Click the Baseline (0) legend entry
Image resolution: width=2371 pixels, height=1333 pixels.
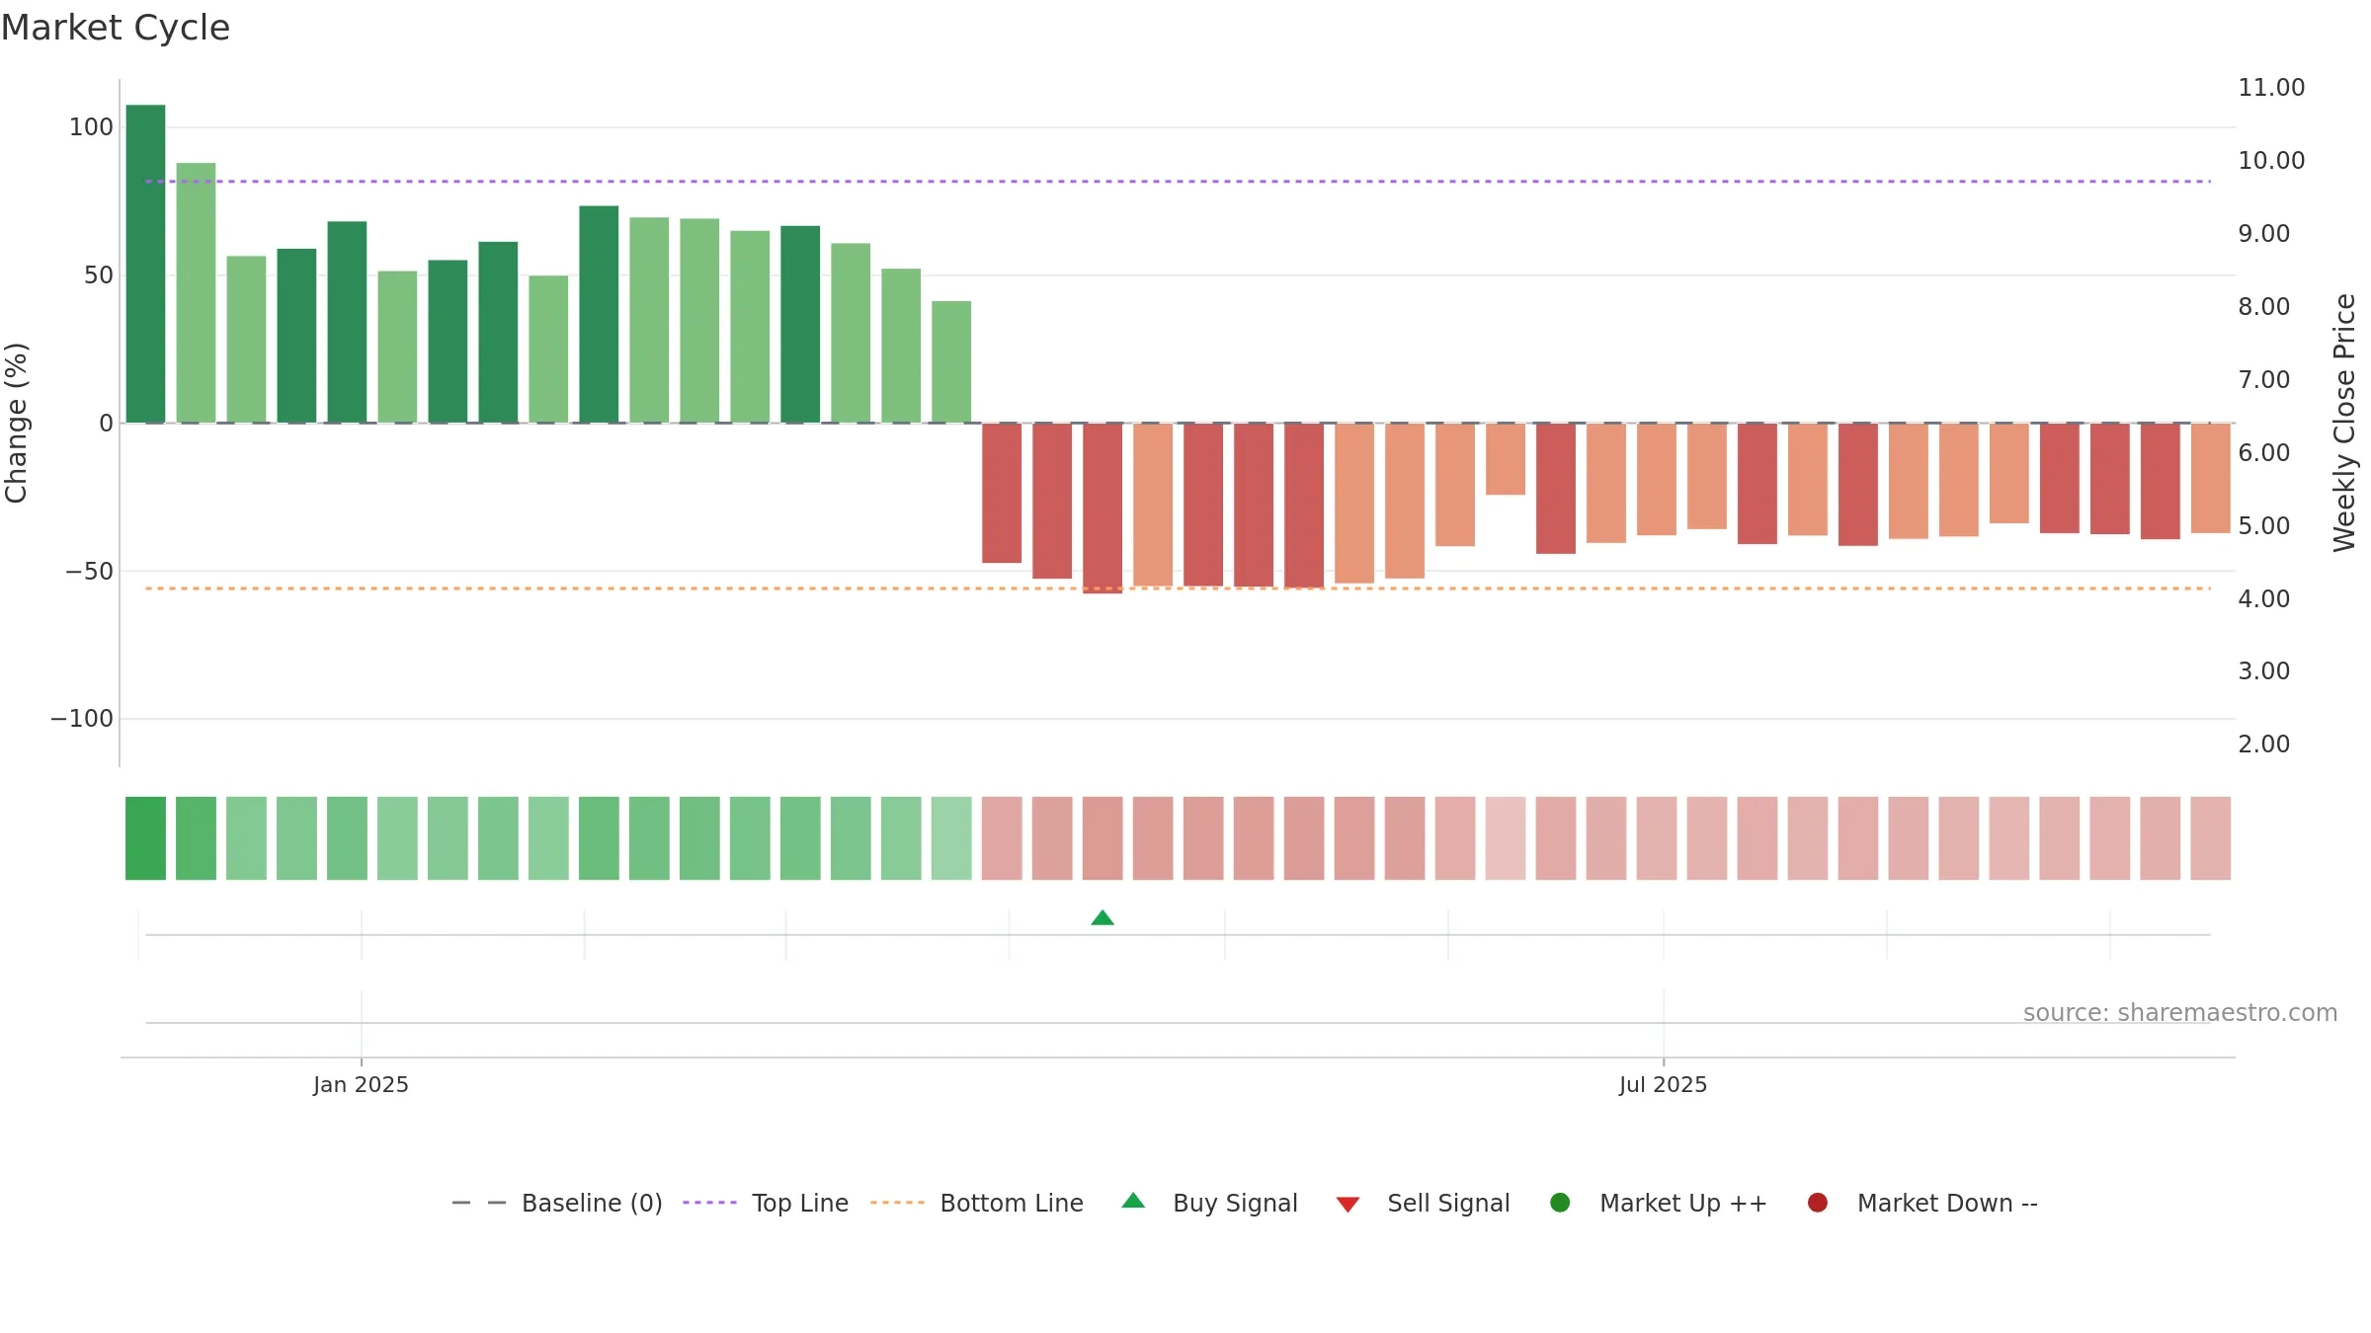pyautogui.click(x=557, y=1203)
